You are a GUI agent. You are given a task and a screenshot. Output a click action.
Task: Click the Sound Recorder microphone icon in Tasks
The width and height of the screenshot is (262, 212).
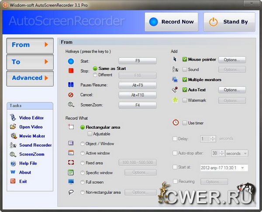[13, 145]
